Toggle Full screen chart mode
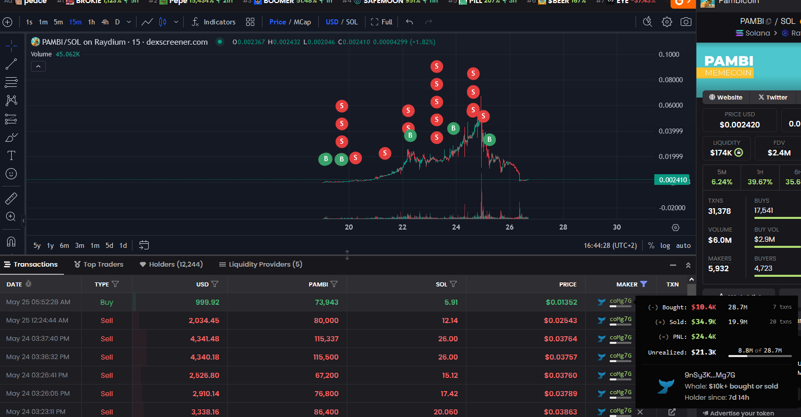This screenshot has width=801, height=417. tap(382, 22)
